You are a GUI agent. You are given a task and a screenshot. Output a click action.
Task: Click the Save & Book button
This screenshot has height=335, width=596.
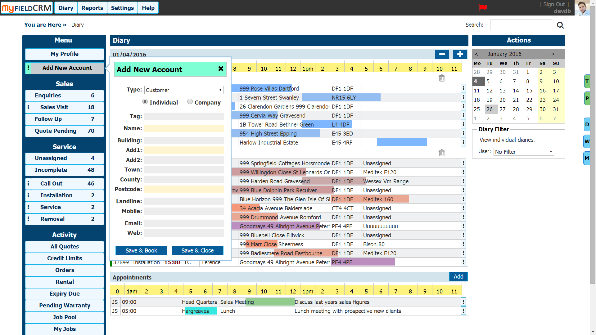point(141,250)
